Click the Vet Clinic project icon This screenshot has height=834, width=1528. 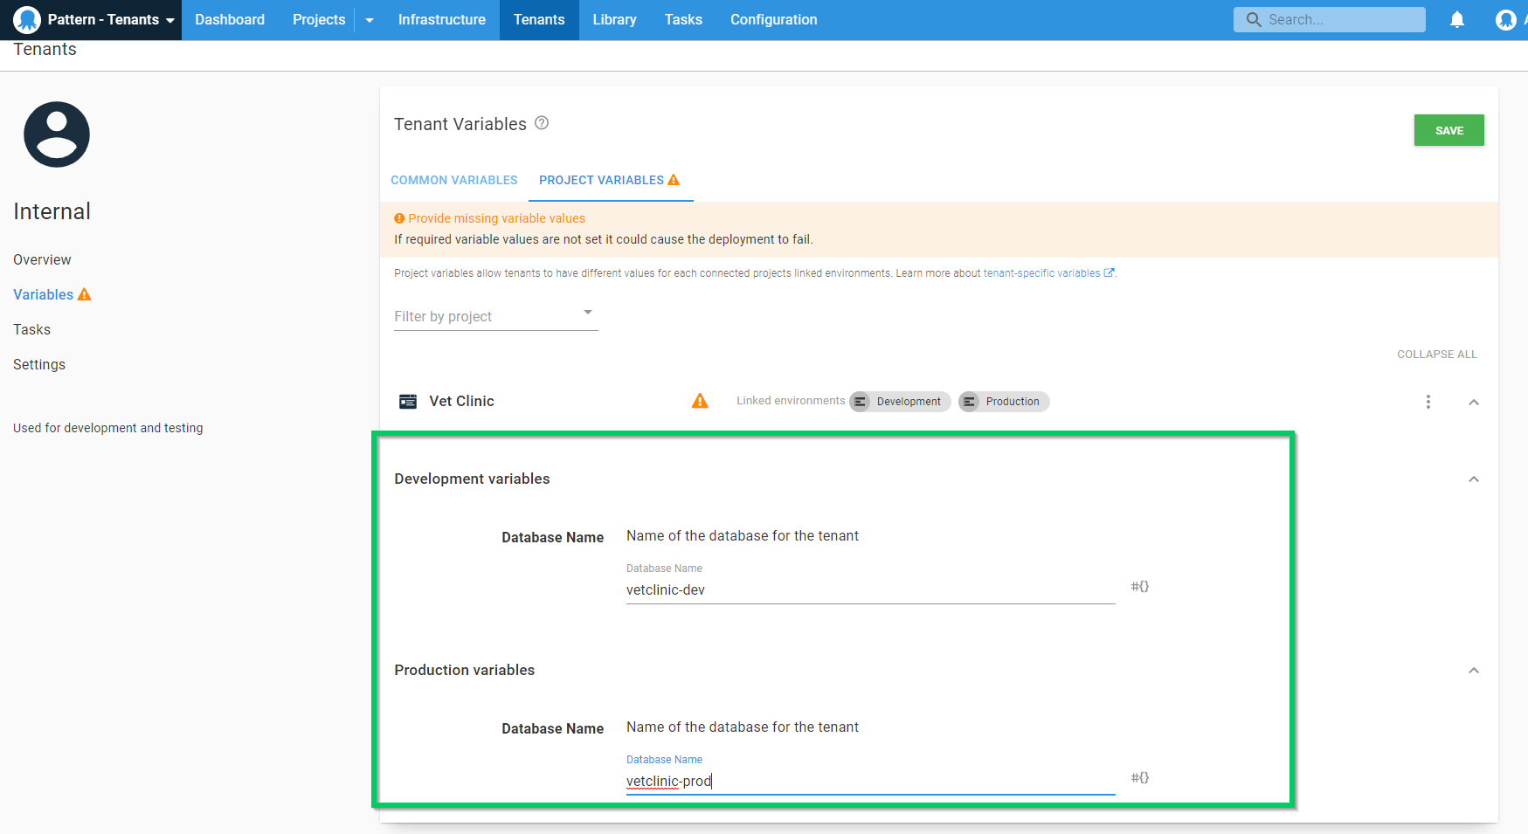[408, 402]
